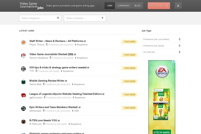Click the allthatsepic company logo
Viewport: 201px width, 134px height.
[23, 109]
